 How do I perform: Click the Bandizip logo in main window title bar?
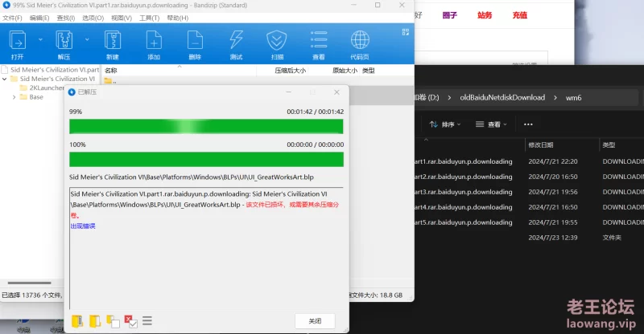tap(6, 6)
